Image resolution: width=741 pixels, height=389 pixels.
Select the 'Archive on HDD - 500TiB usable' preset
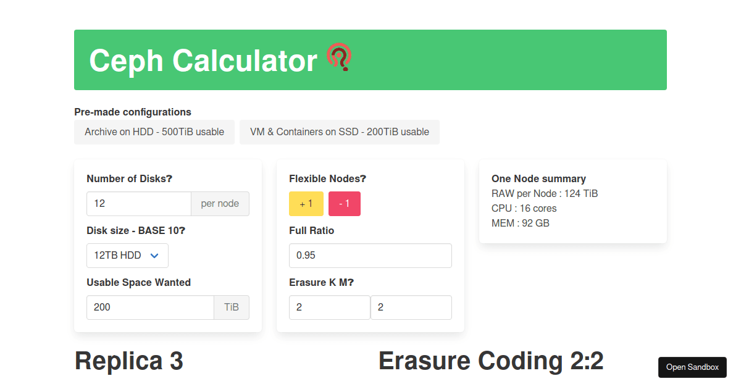point(154,132)
